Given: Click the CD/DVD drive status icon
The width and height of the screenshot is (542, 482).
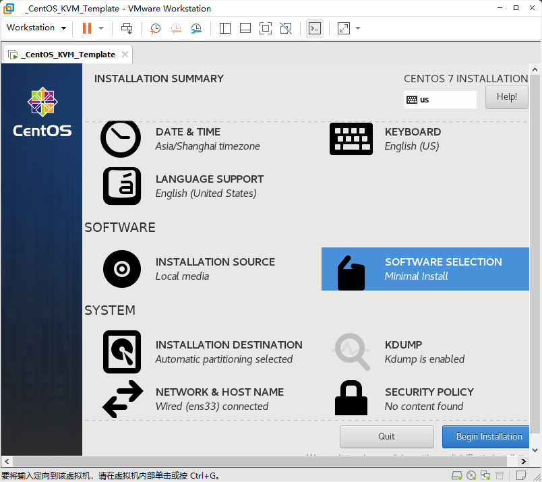Looking at the screenshot, I should tap(471, 476).
